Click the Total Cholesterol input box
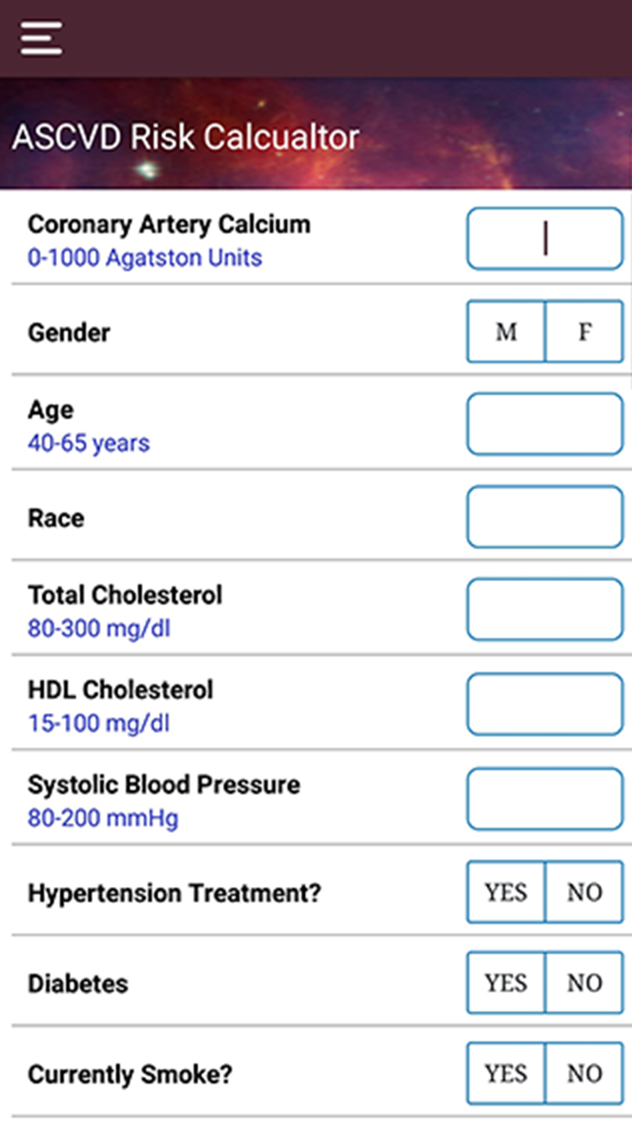Image resolution: width=632 pixels, height=1124 pixels. pos(544,610)
